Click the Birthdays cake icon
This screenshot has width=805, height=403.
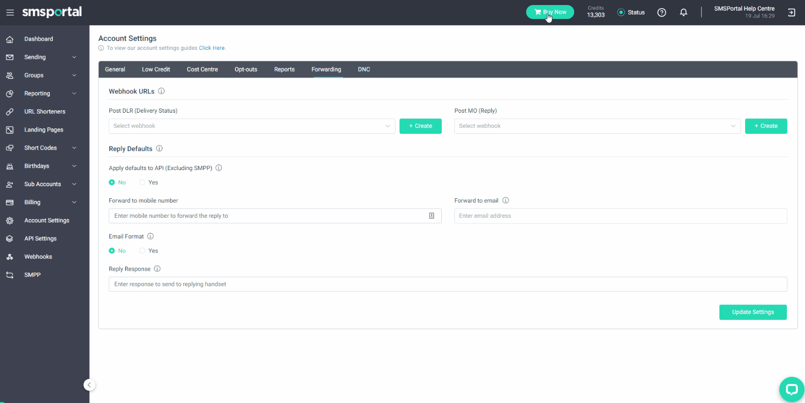click(10, 166)
